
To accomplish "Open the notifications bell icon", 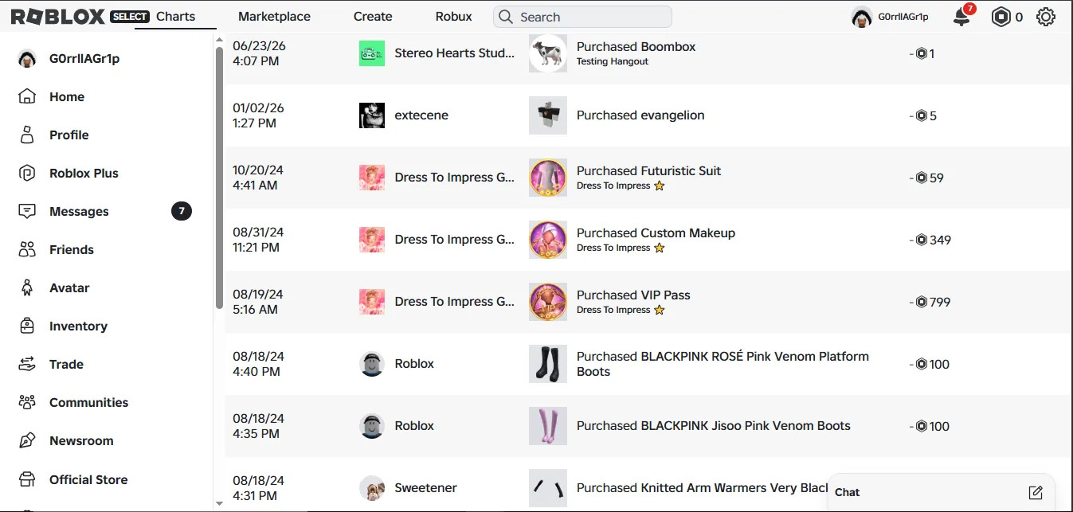I will 962,17.
